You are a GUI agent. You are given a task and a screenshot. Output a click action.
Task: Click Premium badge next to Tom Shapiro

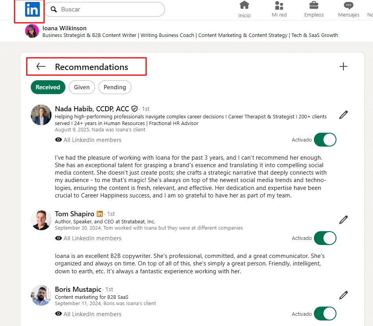(100, 214)
